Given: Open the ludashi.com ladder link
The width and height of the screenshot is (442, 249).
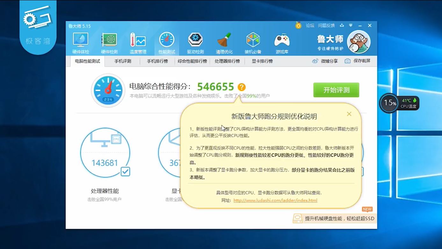Looking at the screenshot, I should (x=275, y=201).
